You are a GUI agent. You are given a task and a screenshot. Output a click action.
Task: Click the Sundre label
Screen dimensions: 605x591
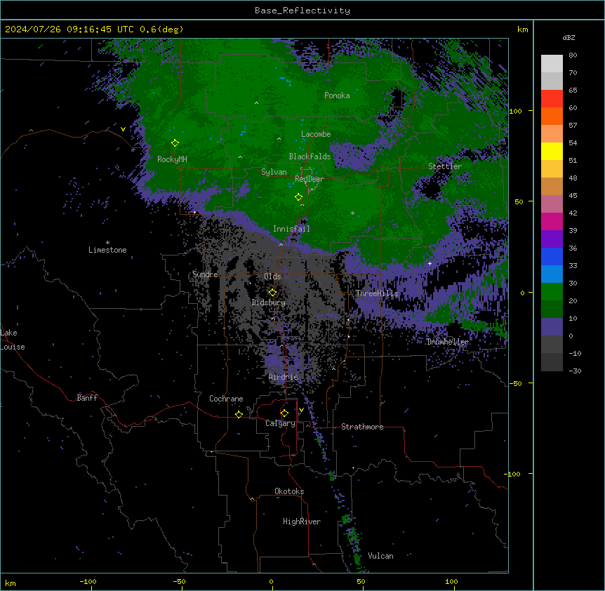(x=205, y=274)
